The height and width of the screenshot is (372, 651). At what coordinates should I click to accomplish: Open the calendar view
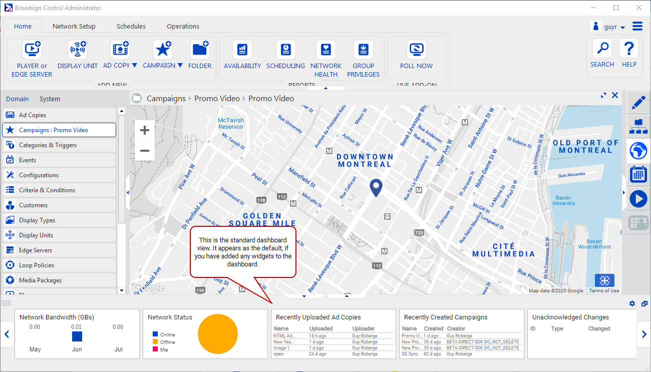638,174
